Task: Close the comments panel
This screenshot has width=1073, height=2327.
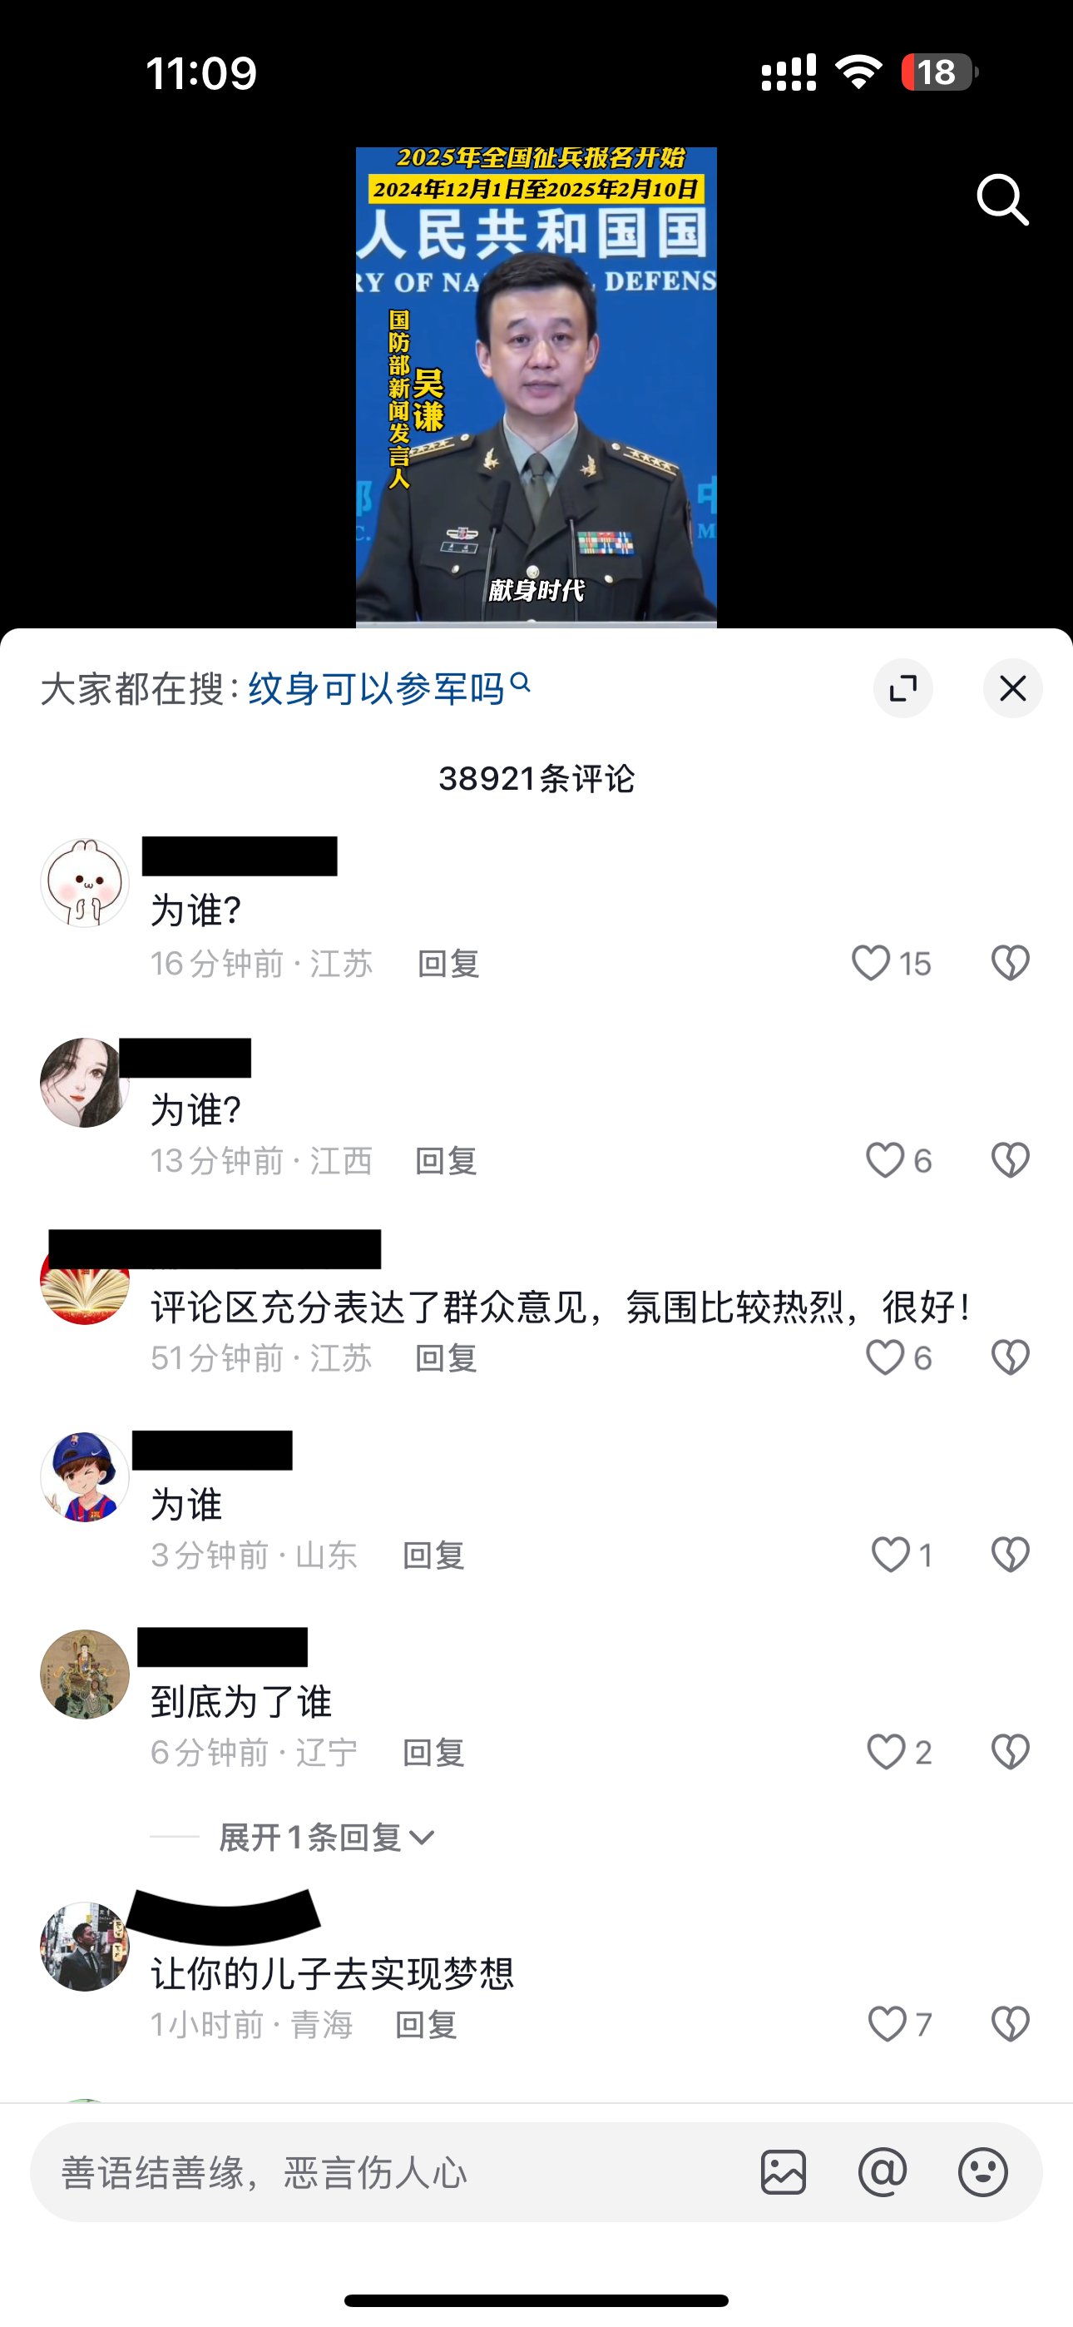Action: (x=1012, y=688)
